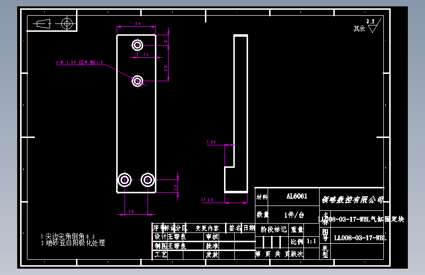The height and width of the screenshot is (275, 425).
Task: Select the 2.50 dimension text
Action: click(211, 142)
